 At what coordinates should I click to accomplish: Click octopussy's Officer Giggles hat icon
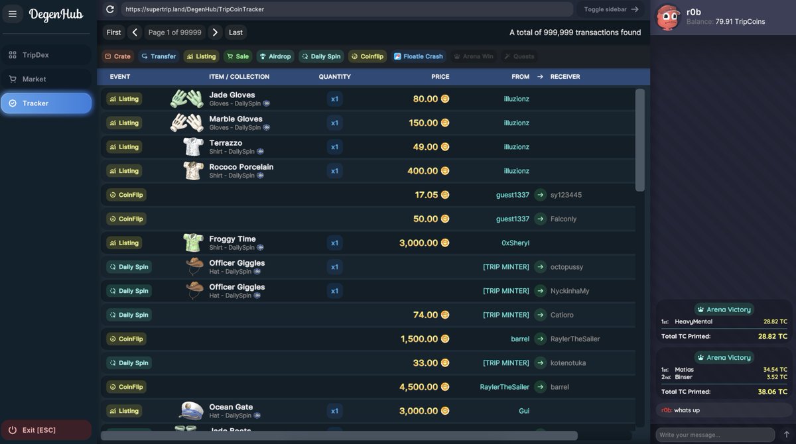tap(194, 266)
